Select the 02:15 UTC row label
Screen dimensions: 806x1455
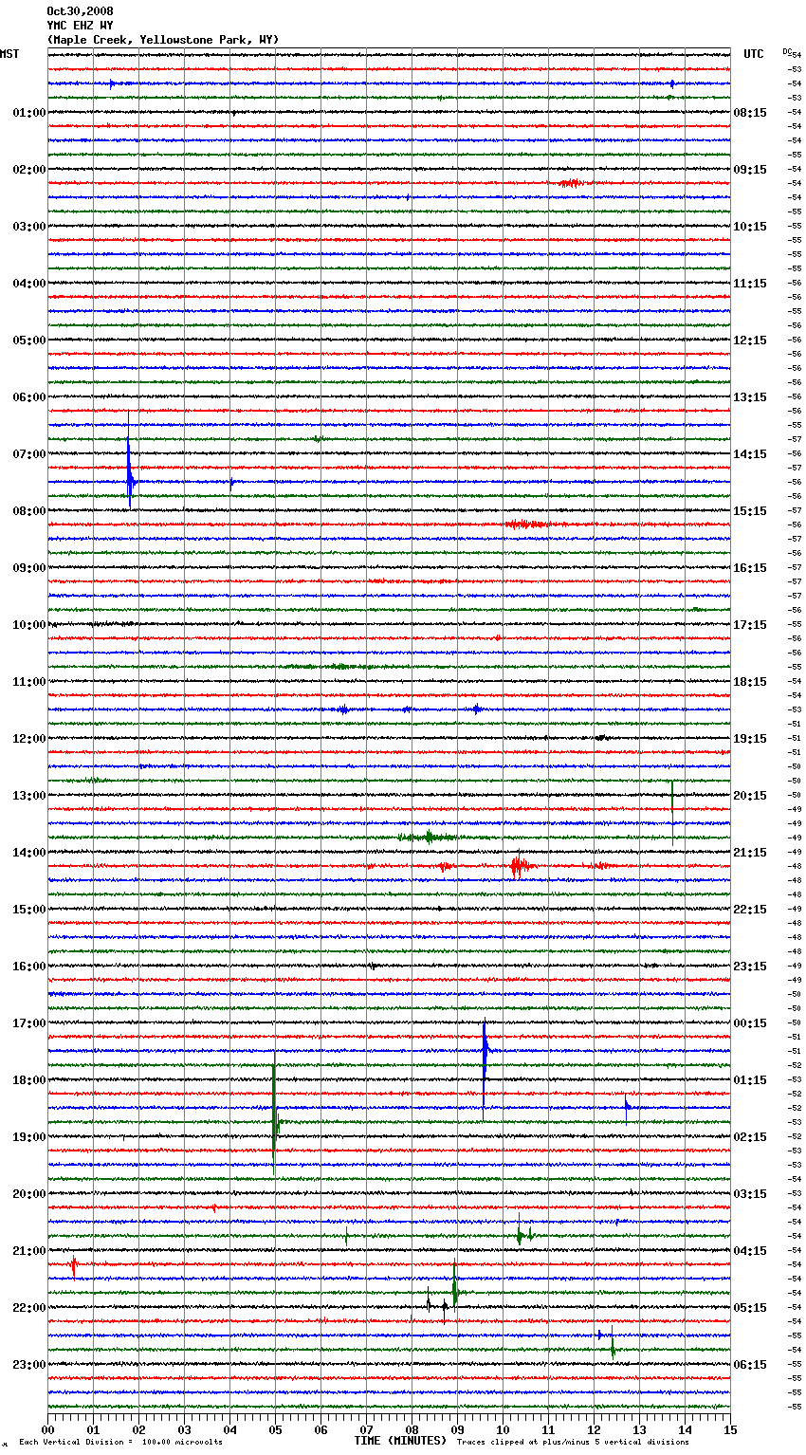(750, 1137)
